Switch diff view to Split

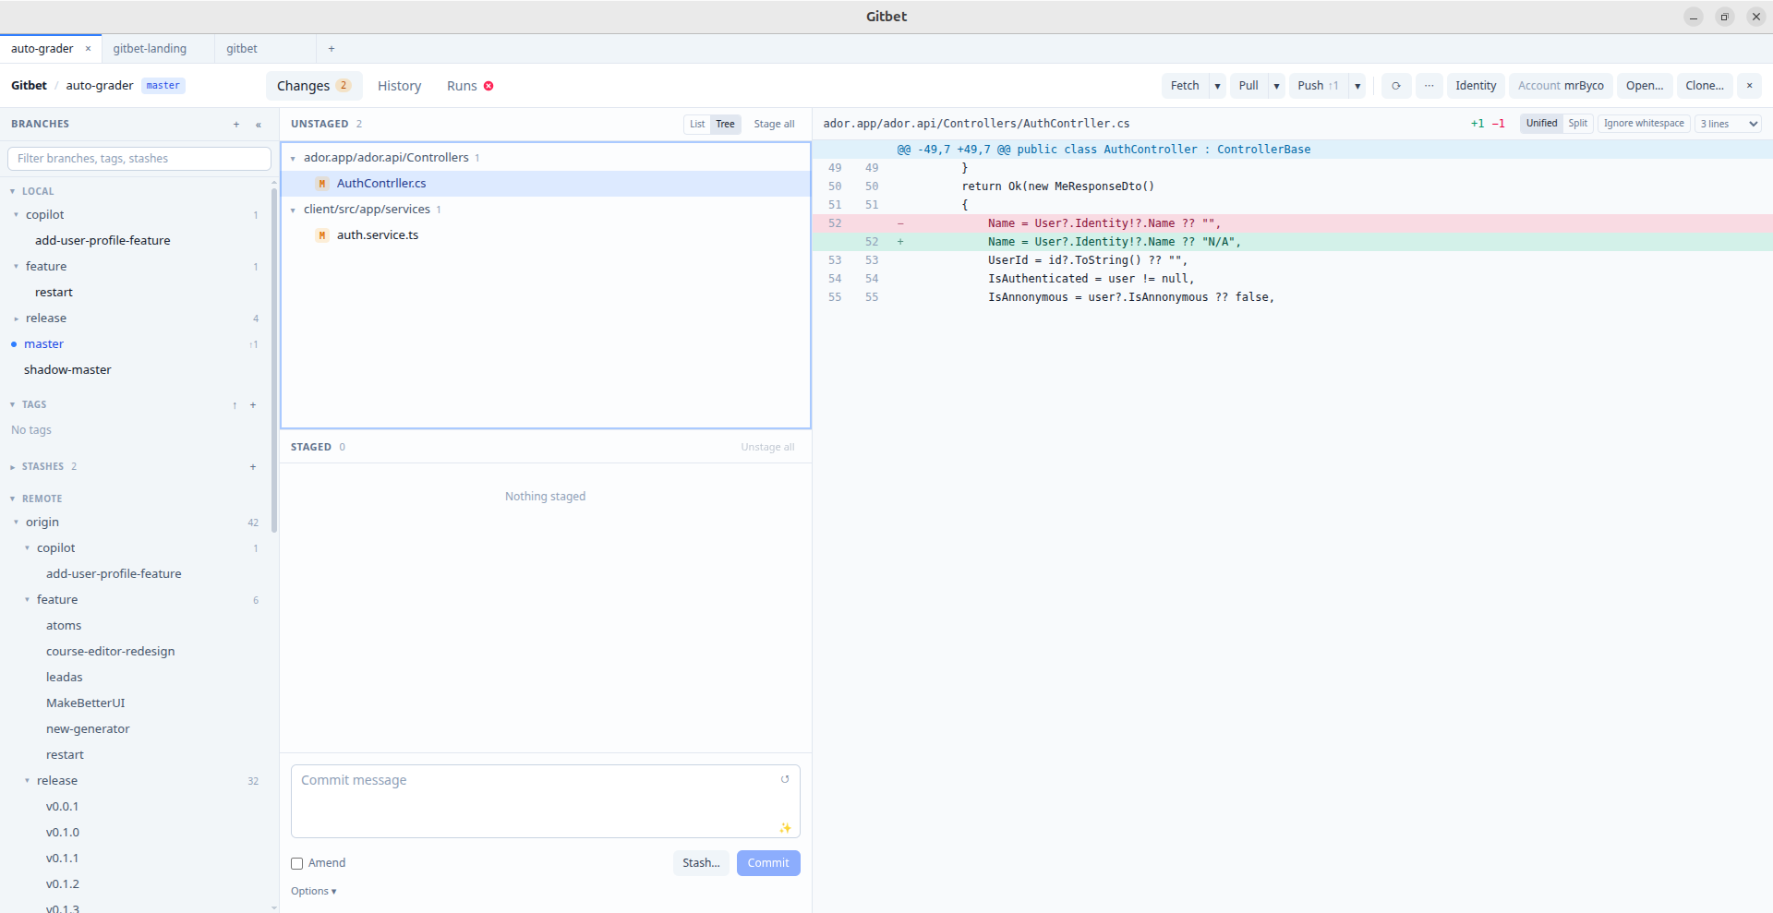tap(1577, 124)
